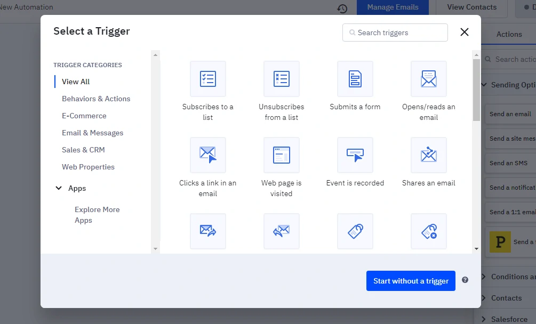Viewport: 536px width, 324px height.
Task: Focus the Search triggers field
Action: (395, 33)
